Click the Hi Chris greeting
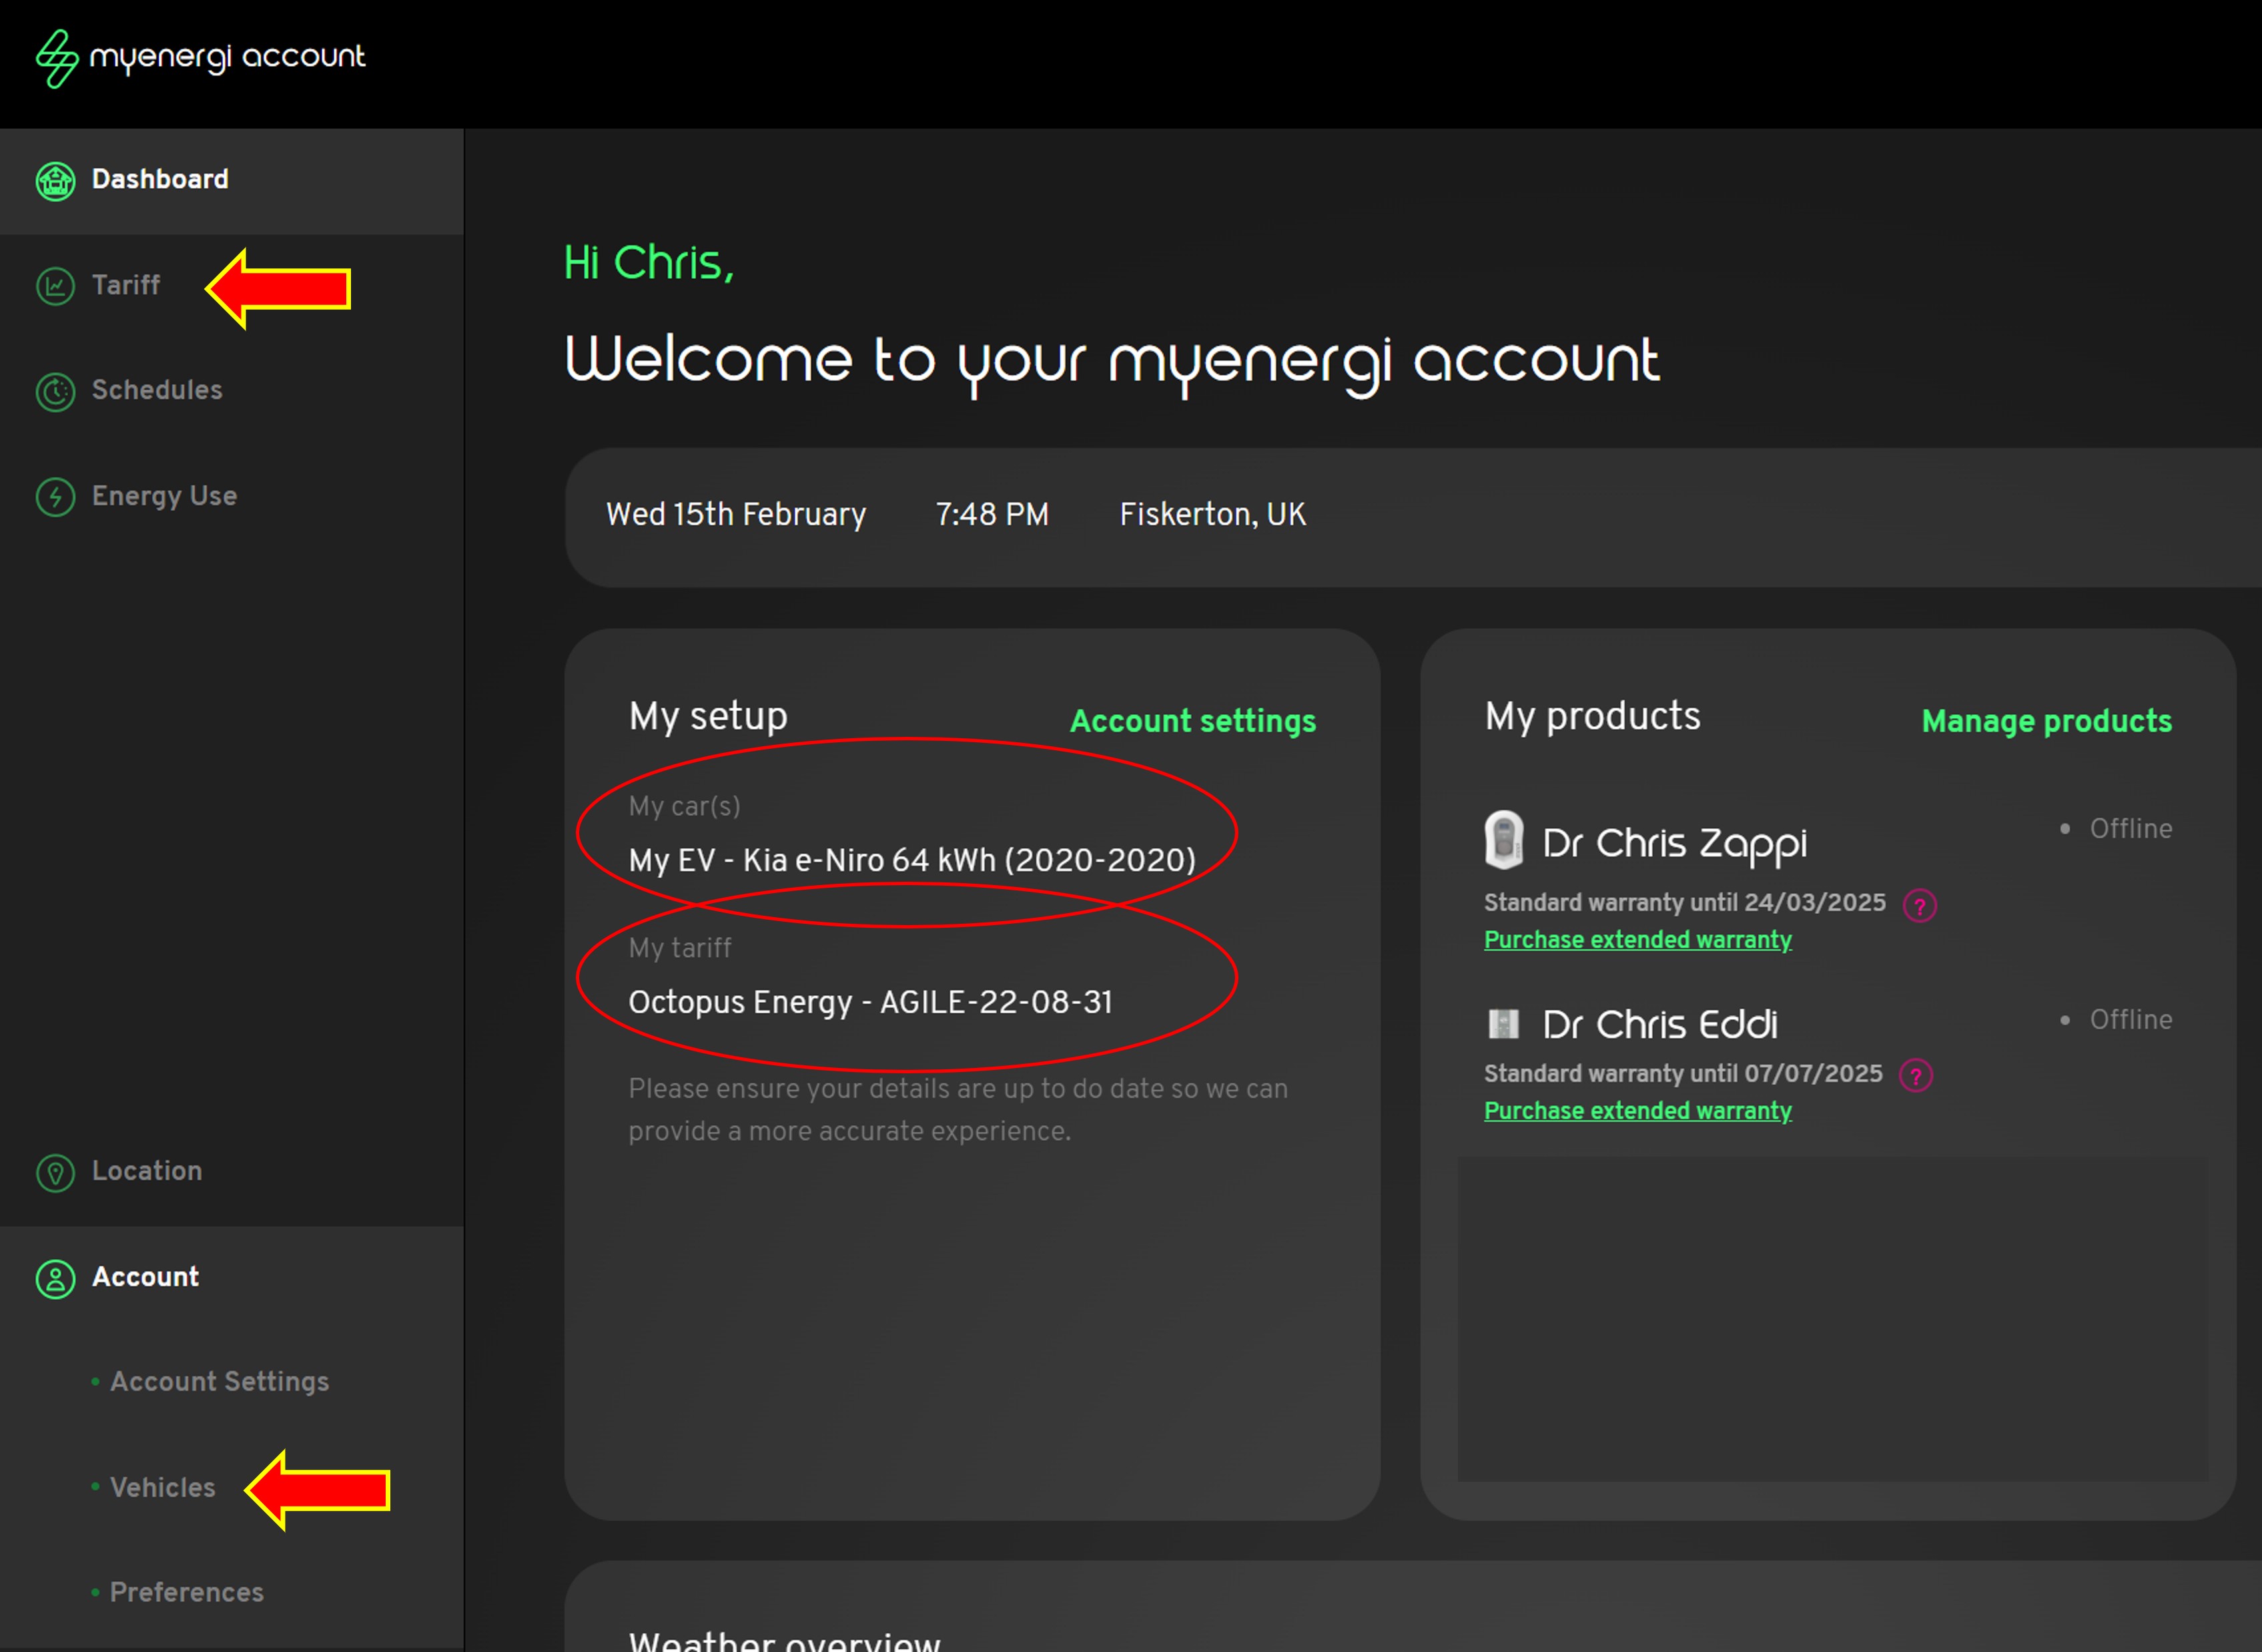This screenshot has height=1652, width=2262. (x=649, y=263)
